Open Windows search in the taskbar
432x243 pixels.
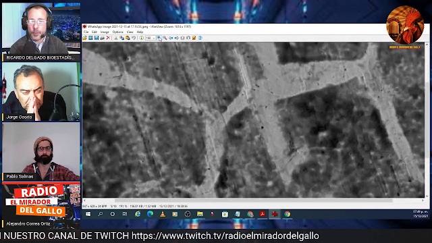101,214
